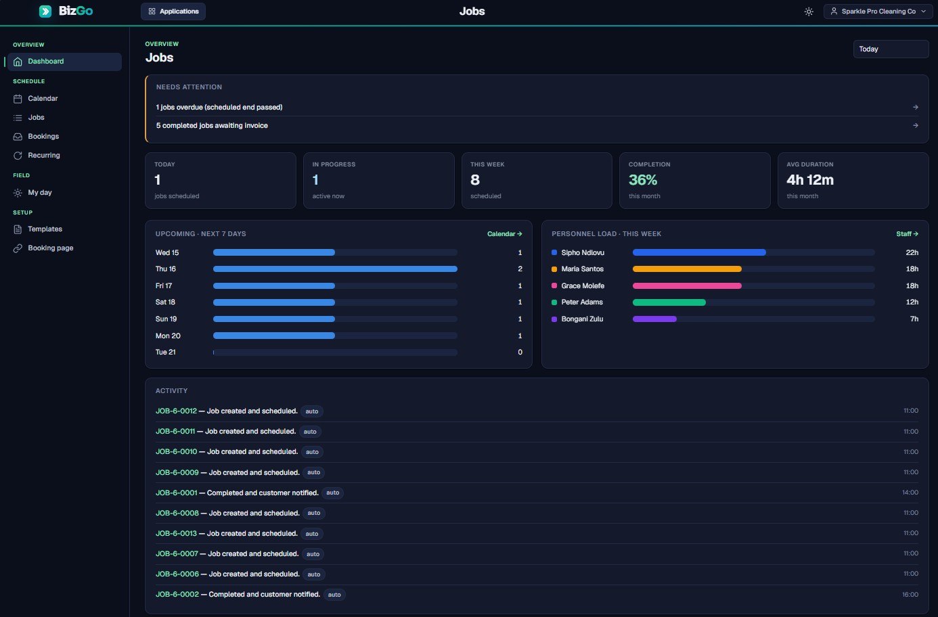
Task: Click the Thu 16 upcoming bar
Action: tap(335, 269)
